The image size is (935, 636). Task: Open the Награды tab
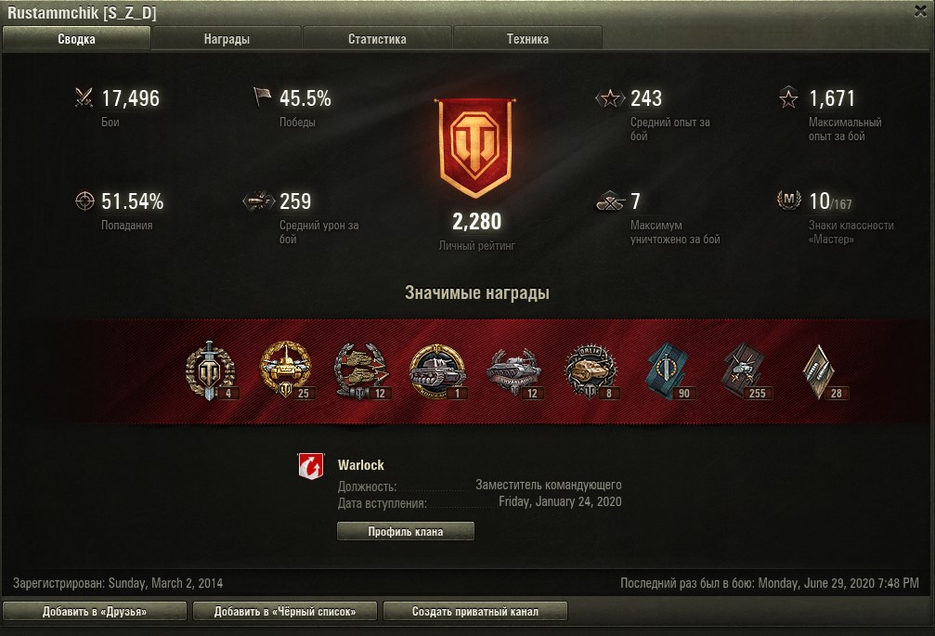click(227, 39)
